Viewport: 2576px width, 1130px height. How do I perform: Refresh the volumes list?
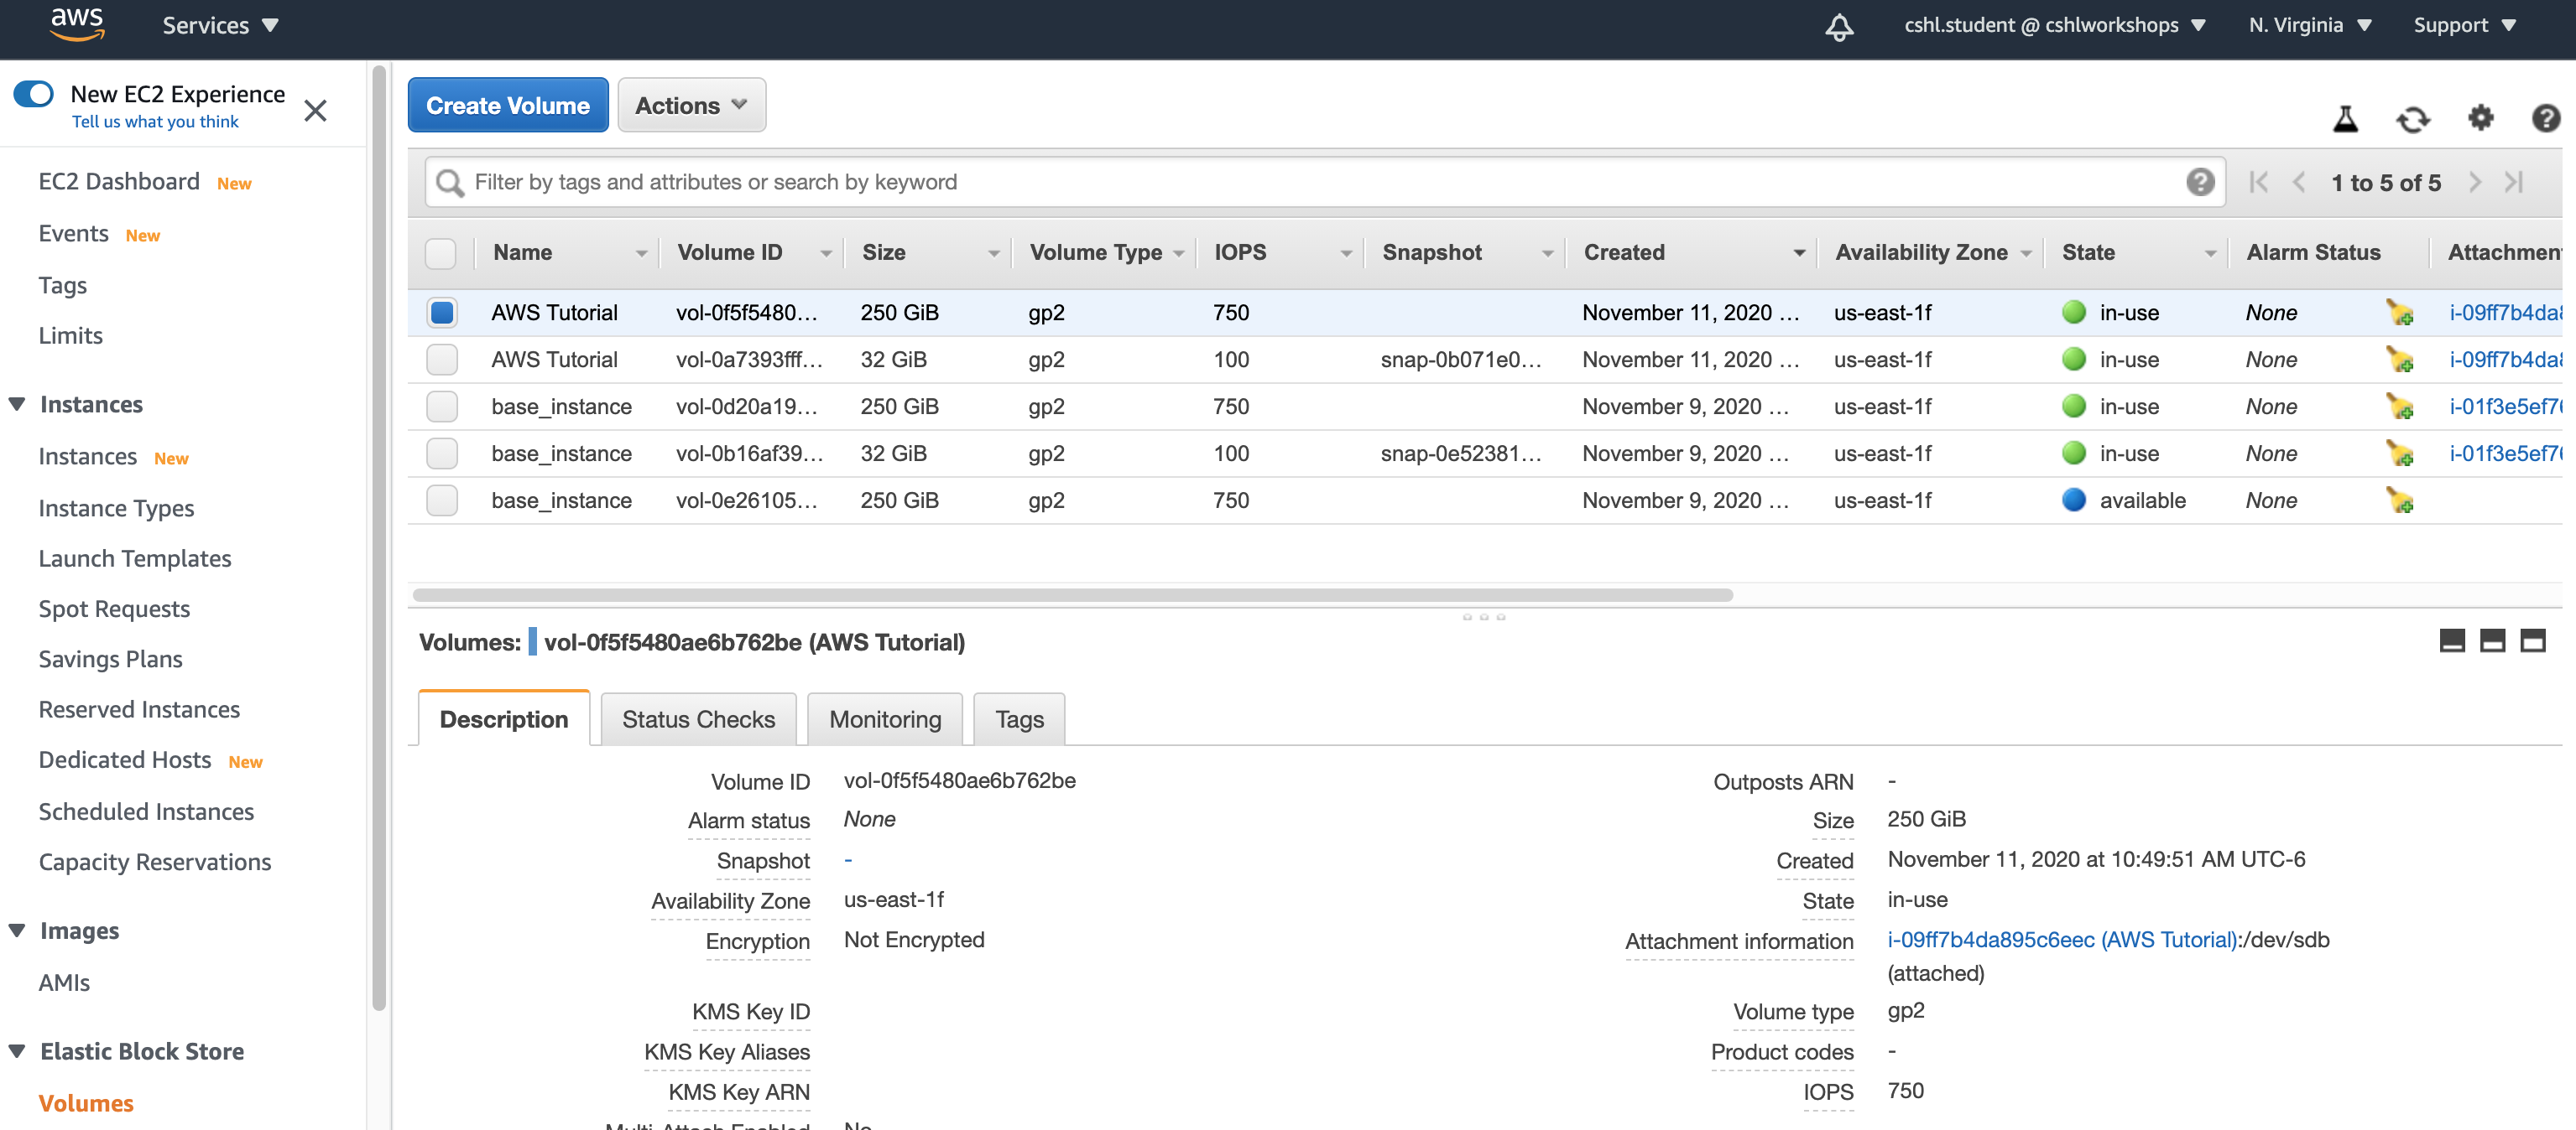coord(2412,119)
